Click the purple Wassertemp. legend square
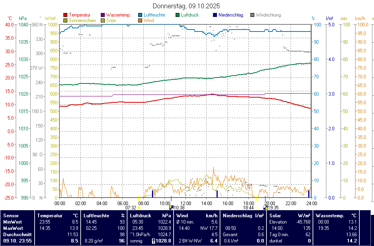The width and height of the screenshot is (374, 246). [x=103, y=15]
